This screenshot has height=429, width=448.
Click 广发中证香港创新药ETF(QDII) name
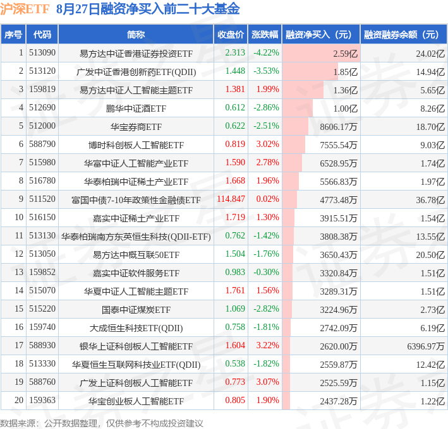(136, 72)
